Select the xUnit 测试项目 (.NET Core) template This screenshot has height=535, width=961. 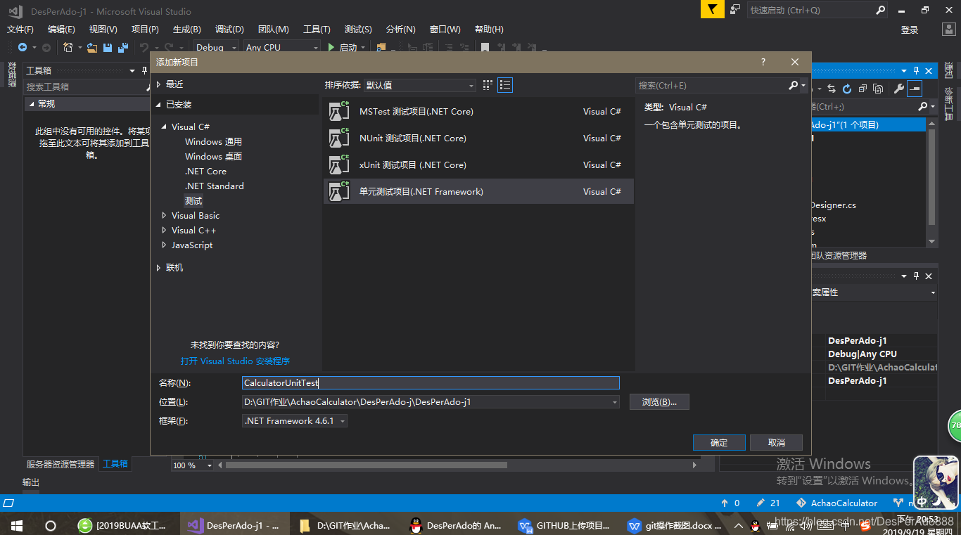pos(478,165)
